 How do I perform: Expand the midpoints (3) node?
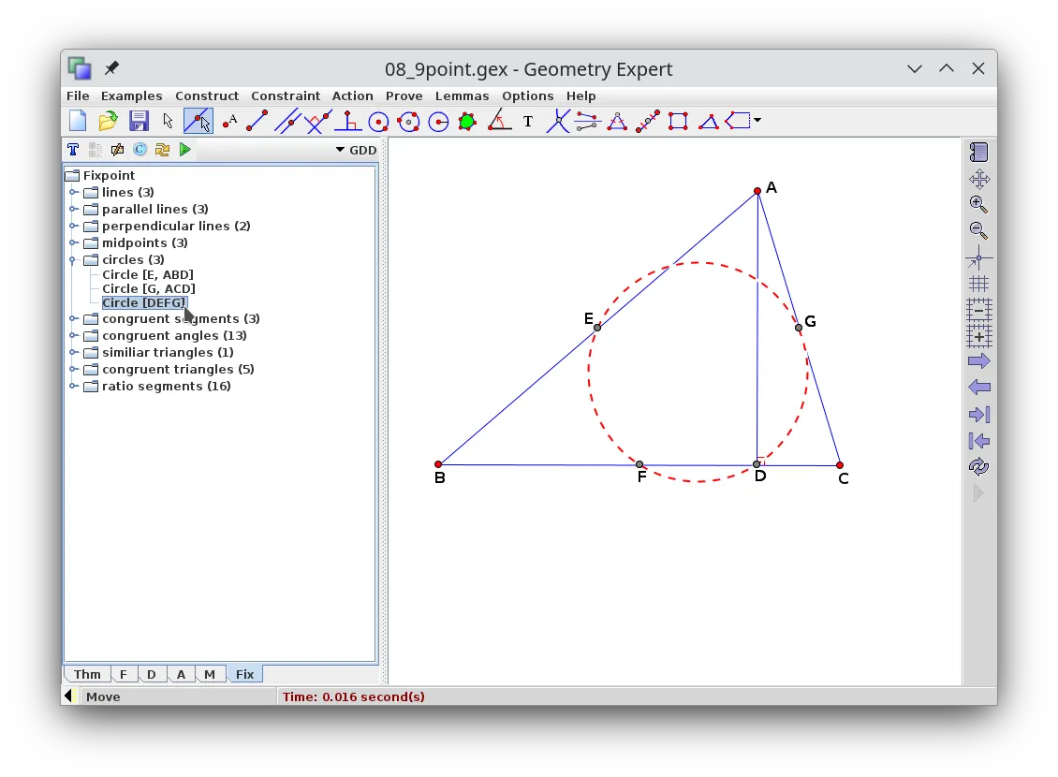pyautogui.click(x=73, y=242)
